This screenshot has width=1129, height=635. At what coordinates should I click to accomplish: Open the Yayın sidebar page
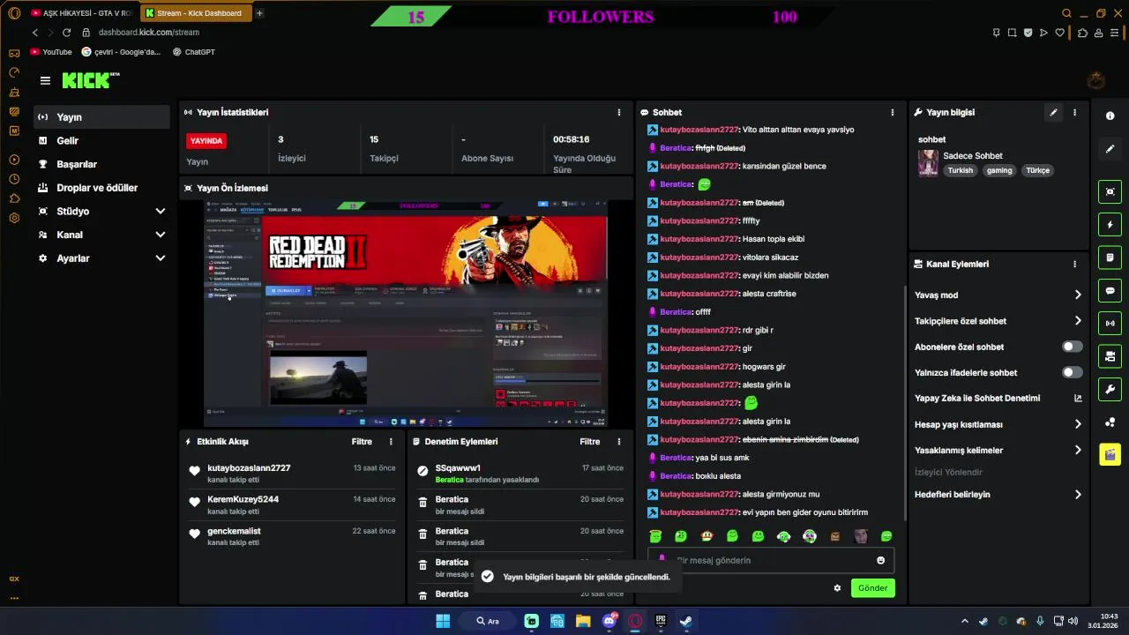[101, 117]
